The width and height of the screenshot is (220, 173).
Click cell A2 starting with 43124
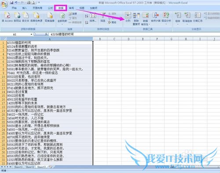coord(50,47)
